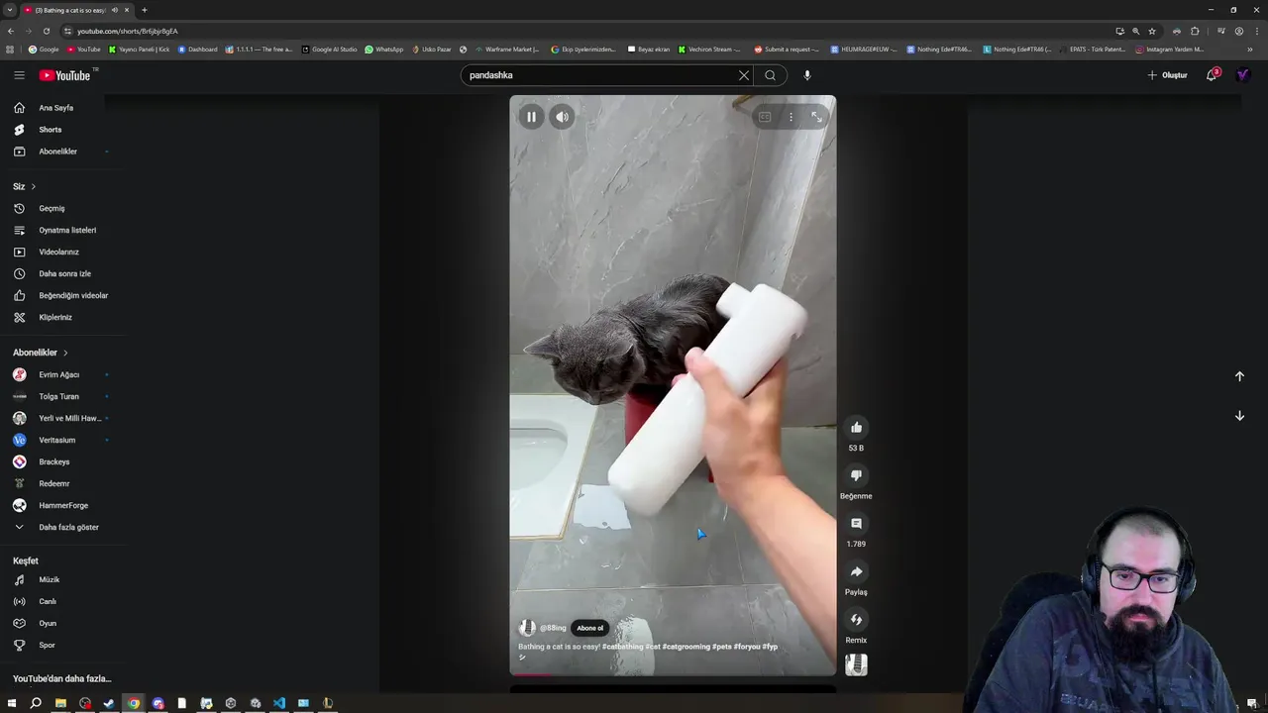1268x713 pixels.
Task: Open the Chrome tab search dropdown
Action: pyautogui.click(x=9, y=10)
